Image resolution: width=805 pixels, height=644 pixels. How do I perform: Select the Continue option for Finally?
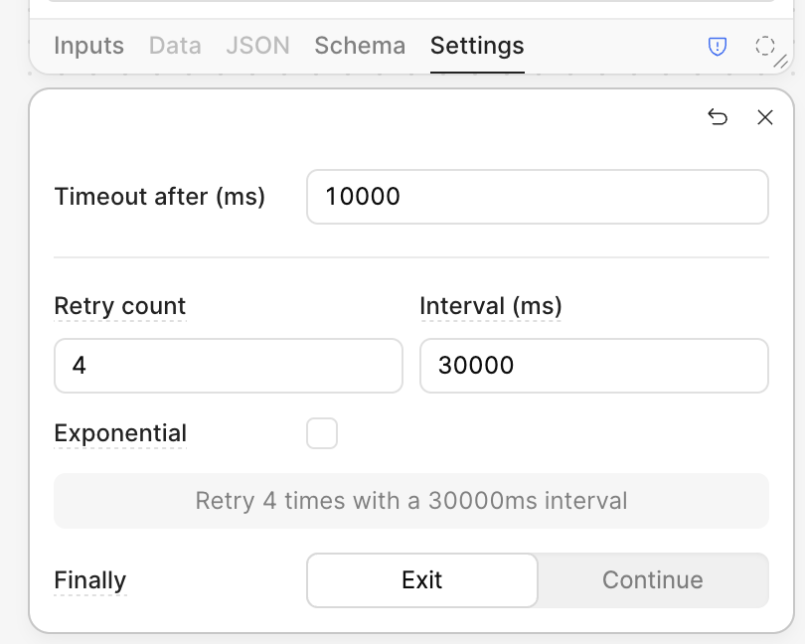coord(652,580)
